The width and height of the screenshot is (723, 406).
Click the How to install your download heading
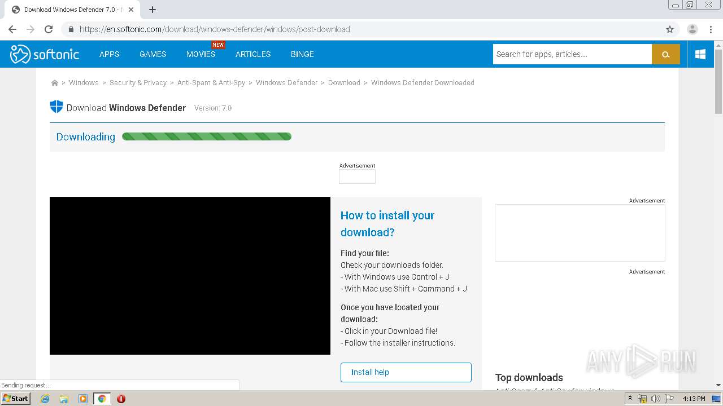pyautogui.click(x=387, y=224)
